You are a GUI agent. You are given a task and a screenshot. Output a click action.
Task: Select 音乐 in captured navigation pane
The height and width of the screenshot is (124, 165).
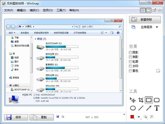click(15, 69)
